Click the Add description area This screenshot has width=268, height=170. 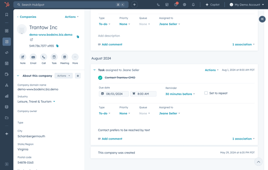[x=109, y=36]
